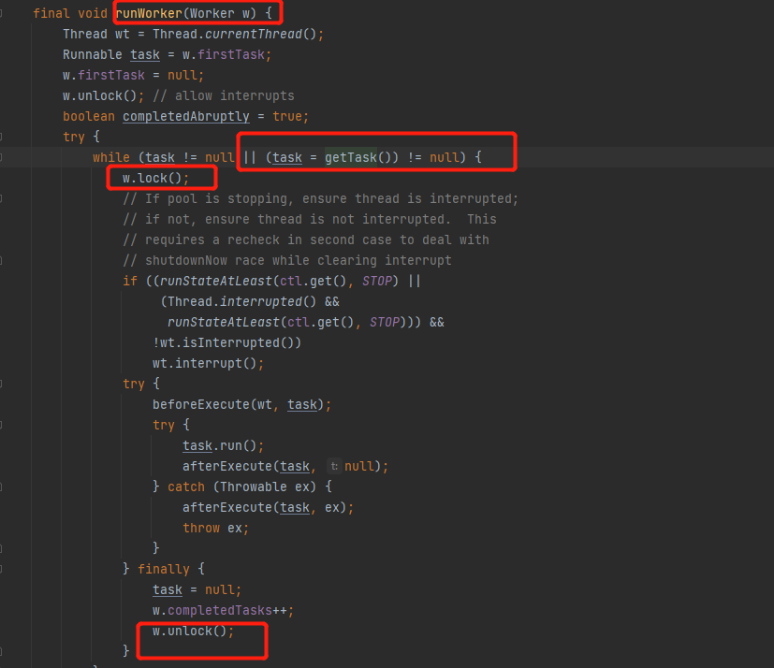774x668 pixels.
Task: Click 'w.unlock();' inside finally block
Action: 194,632
